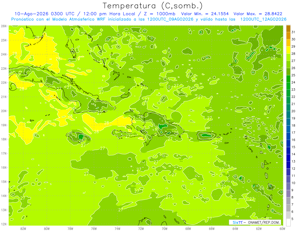Click the color bar label "15"
The height and width of the screenshot is (232, 300).
(x=293, y=147)
